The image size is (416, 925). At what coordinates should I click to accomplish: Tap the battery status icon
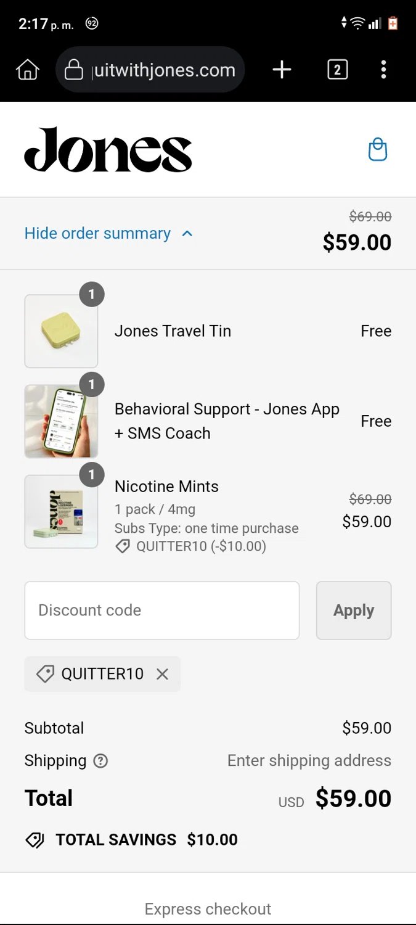pyautogui.click(x=393, y=24)
